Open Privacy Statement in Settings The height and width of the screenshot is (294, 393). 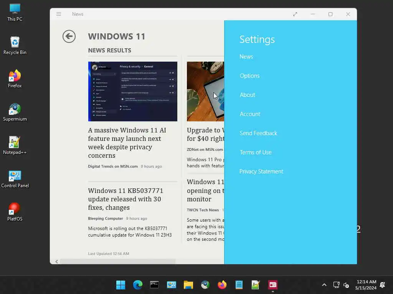pyautogui.click(x=261, y=171)
